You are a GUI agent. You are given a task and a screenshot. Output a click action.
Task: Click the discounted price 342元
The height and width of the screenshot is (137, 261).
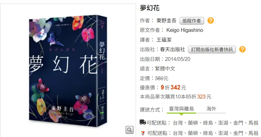[178, 87]
